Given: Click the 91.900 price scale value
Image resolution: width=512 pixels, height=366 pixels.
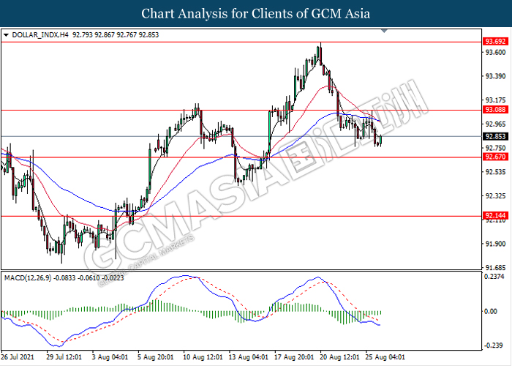Looking at the screenshot, I should click(x=495, y=244).
